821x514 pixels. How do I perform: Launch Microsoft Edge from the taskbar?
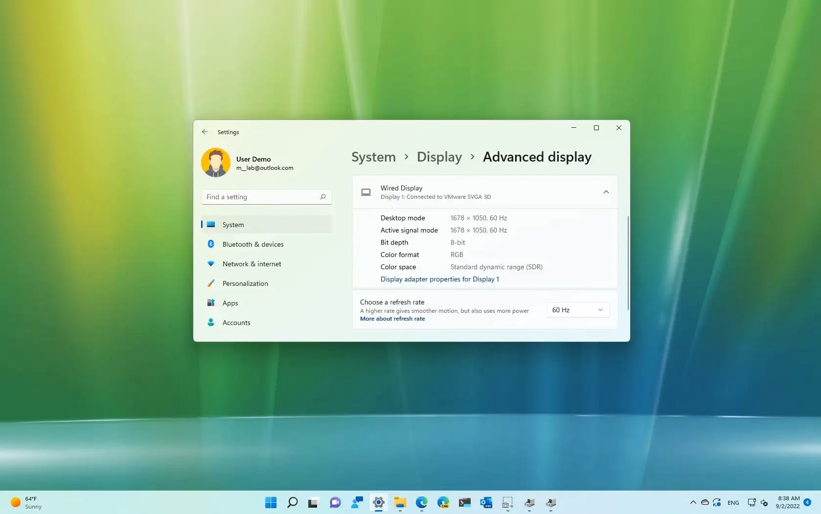pos(422,502)
